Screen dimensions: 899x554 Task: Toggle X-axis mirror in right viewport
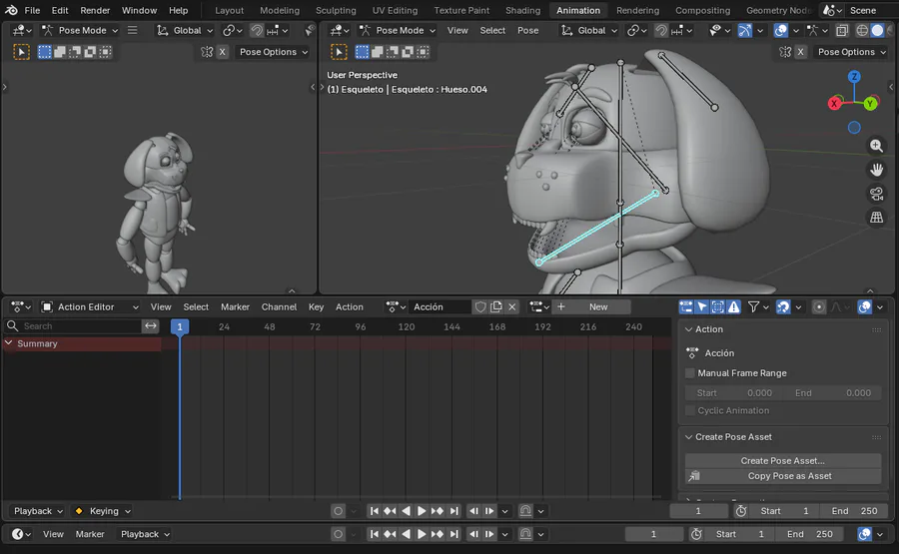[x=800, y=52]
